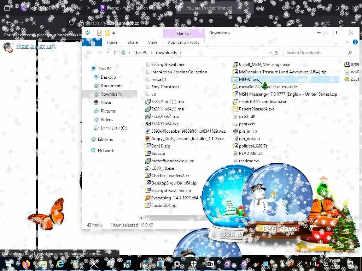The height and width of the screenshot is (271, 362).
Task: Open the Application Tools ribbon tab
Action: pyautogui.click(x=183, y=42)
